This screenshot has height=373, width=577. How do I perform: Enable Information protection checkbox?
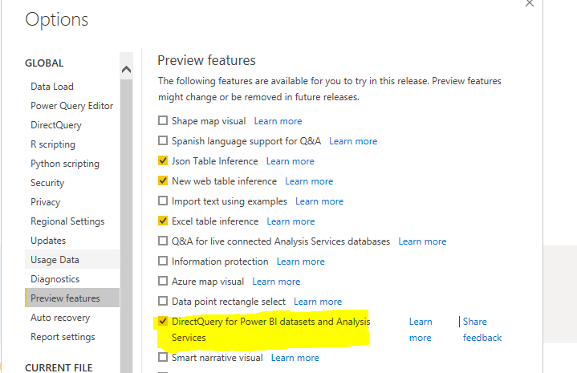pos(163,261)
